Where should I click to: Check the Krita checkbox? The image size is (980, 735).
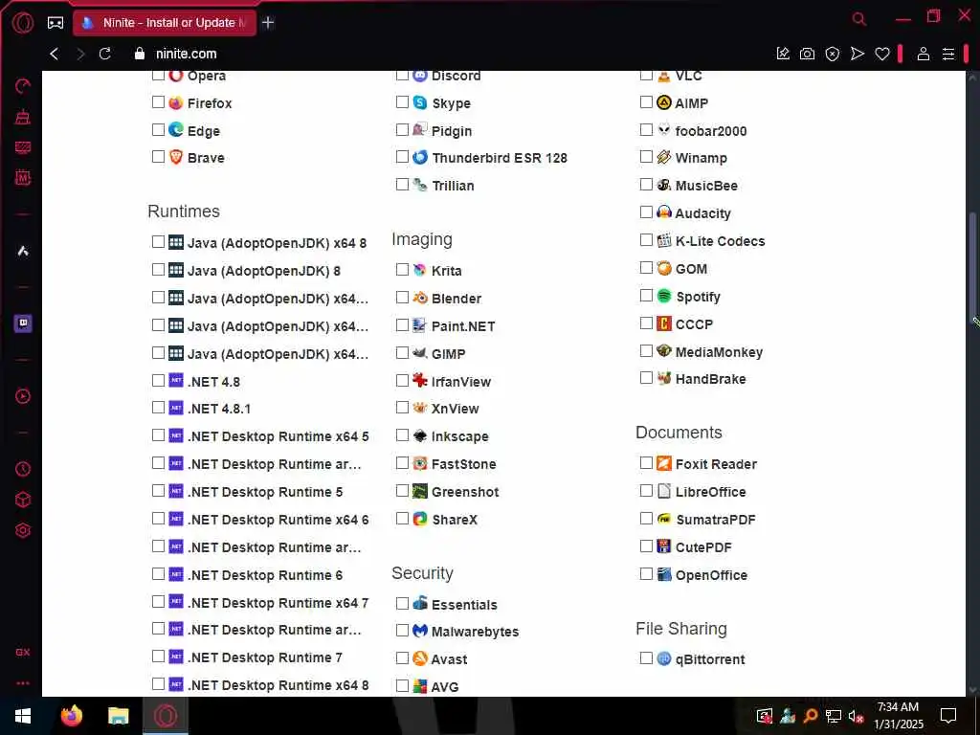pyautogui.click(x=403, y=270)
